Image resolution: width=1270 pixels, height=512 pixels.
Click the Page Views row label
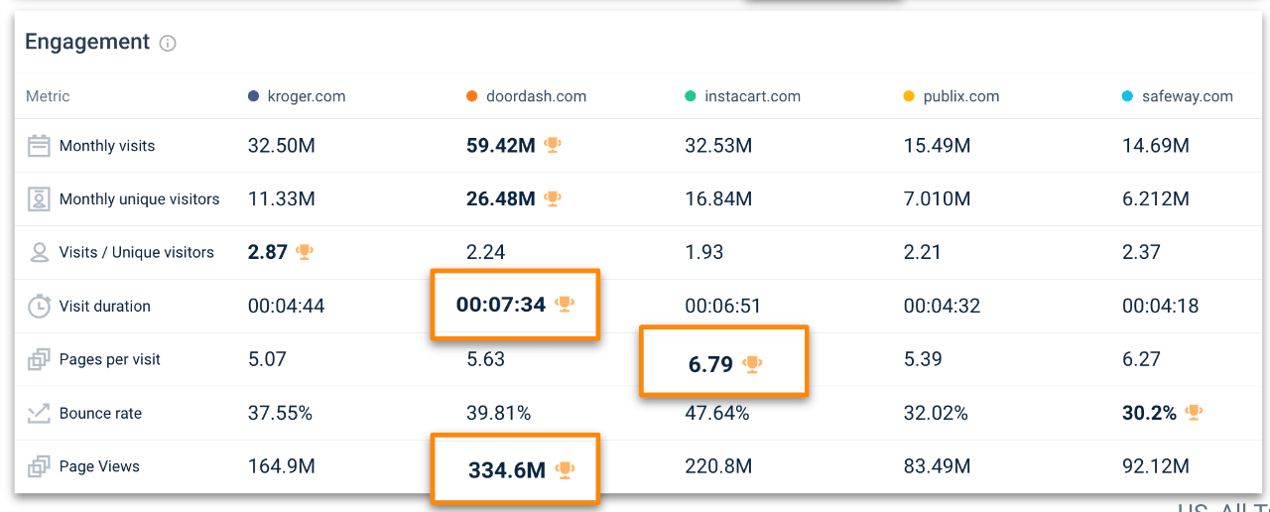pos(99,466)
